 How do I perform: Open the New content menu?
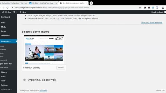(23, 12)
